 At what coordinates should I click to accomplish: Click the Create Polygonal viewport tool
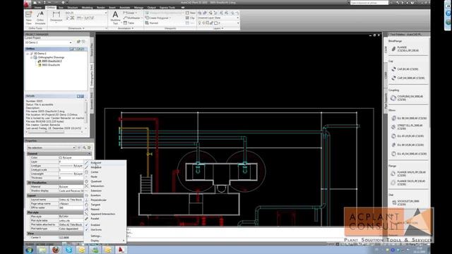coord(157,18)
